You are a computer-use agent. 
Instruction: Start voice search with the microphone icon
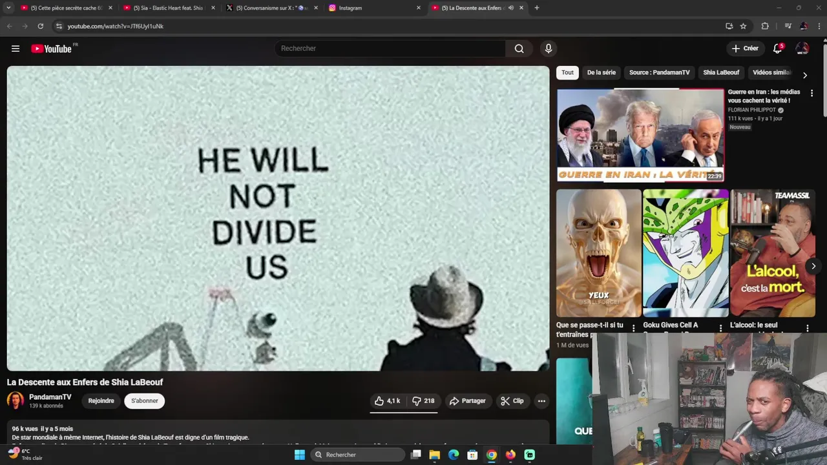[549, 48]
